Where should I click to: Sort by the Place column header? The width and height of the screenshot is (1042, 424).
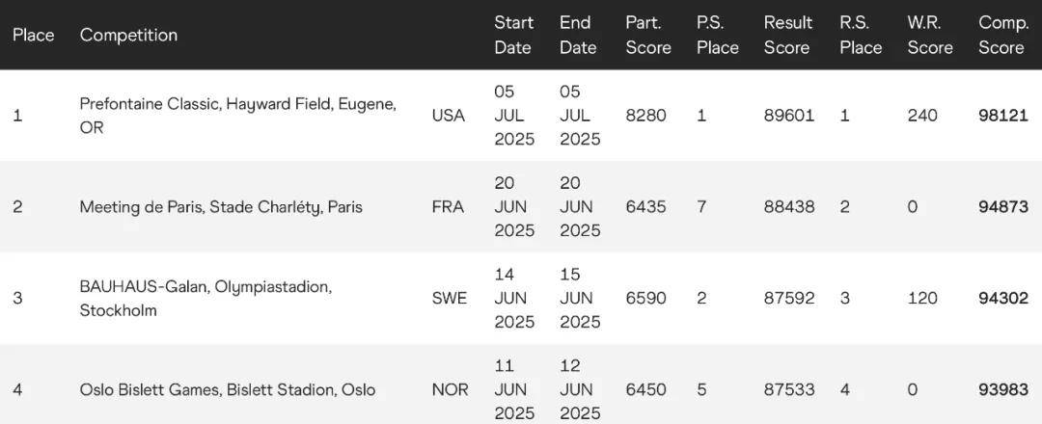[x=33, y=35]
